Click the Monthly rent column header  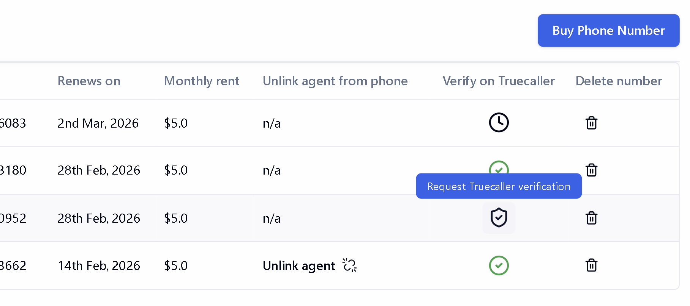coord(202,81)
